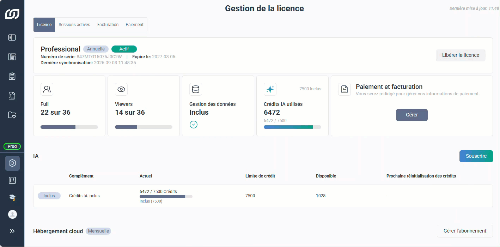Click the app logo in the sidebar
500x247 pixels.
pos(12,14)
